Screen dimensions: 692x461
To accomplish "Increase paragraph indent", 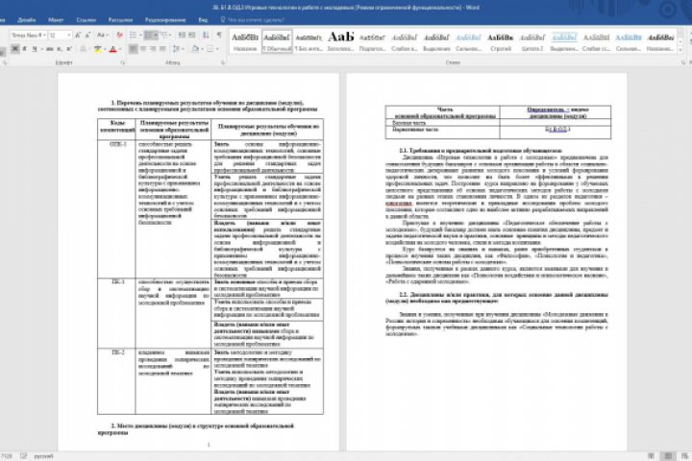I will coord(192,35).
